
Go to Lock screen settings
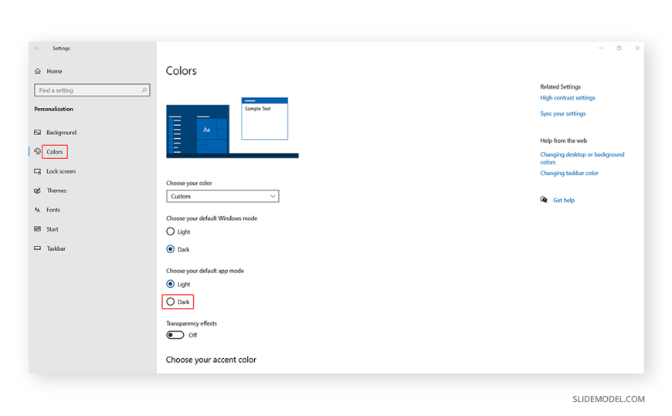coord(61,171)
